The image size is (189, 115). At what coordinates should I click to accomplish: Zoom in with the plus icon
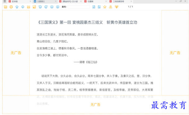coord(58,7)
